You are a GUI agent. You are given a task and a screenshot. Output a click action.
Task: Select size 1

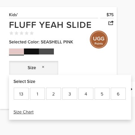point(37,94)
